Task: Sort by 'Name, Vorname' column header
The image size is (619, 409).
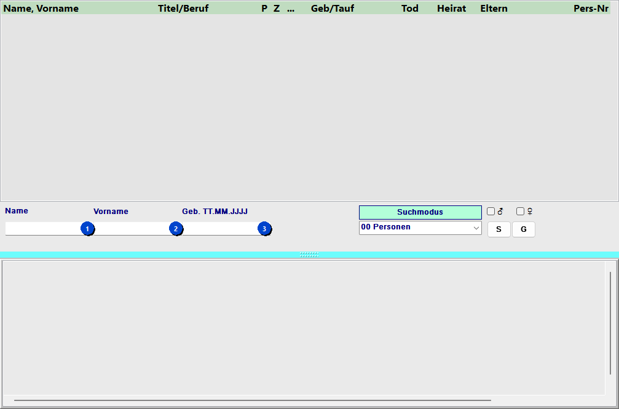Action: (x=41, y=9)
